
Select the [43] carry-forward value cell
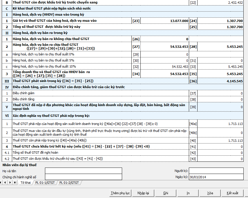pos(220,159)
